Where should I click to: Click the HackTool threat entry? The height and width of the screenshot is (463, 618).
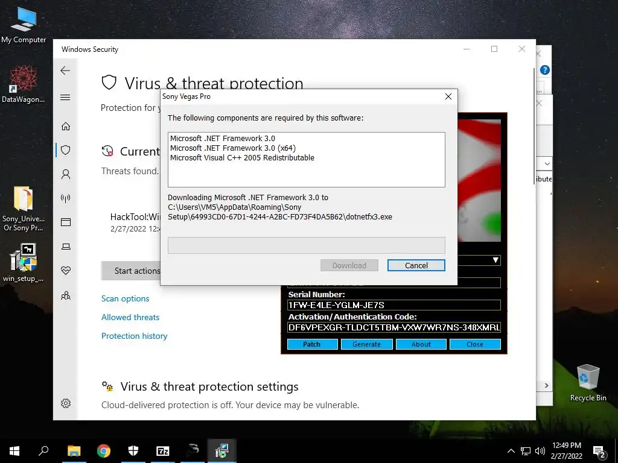pos(135,222)
